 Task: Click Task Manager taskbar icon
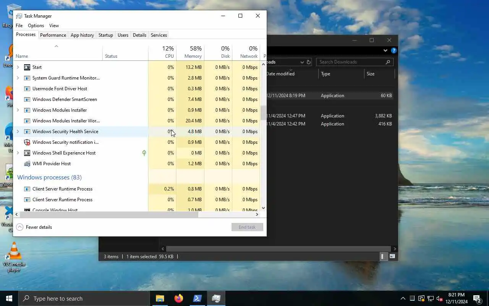click(x=216, y=298)
